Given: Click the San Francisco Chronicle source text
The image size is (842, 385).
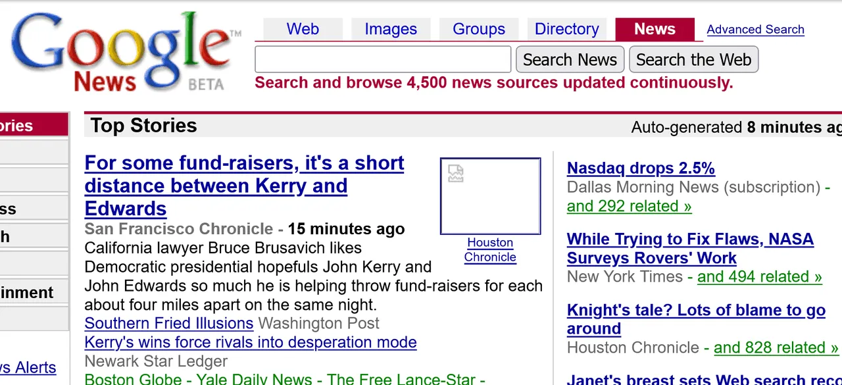Looking at the screenshot, I should (179, 229).
